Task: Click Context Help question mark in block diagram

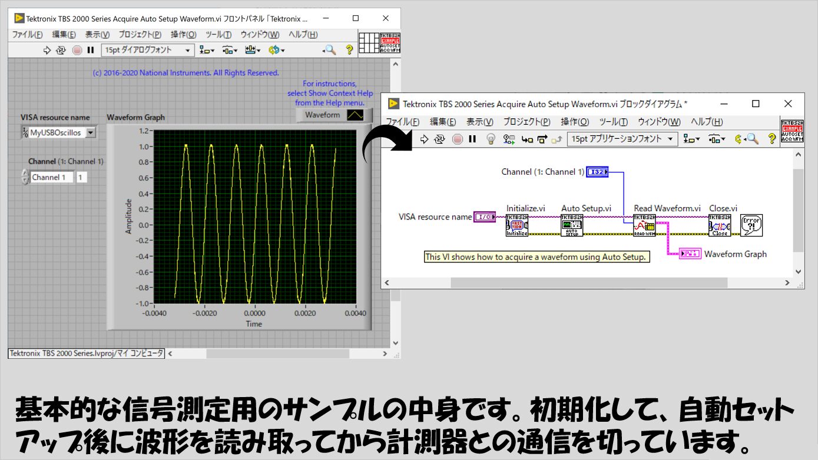Action: click(772, 139)
